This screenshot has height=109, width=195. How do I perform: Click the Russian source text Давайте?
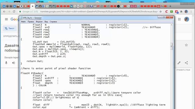[x=12, y=46]
